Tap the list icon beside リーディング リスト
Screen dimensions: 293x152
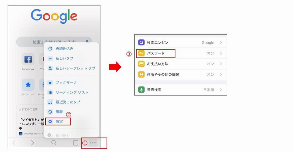[x=50, y=92]
